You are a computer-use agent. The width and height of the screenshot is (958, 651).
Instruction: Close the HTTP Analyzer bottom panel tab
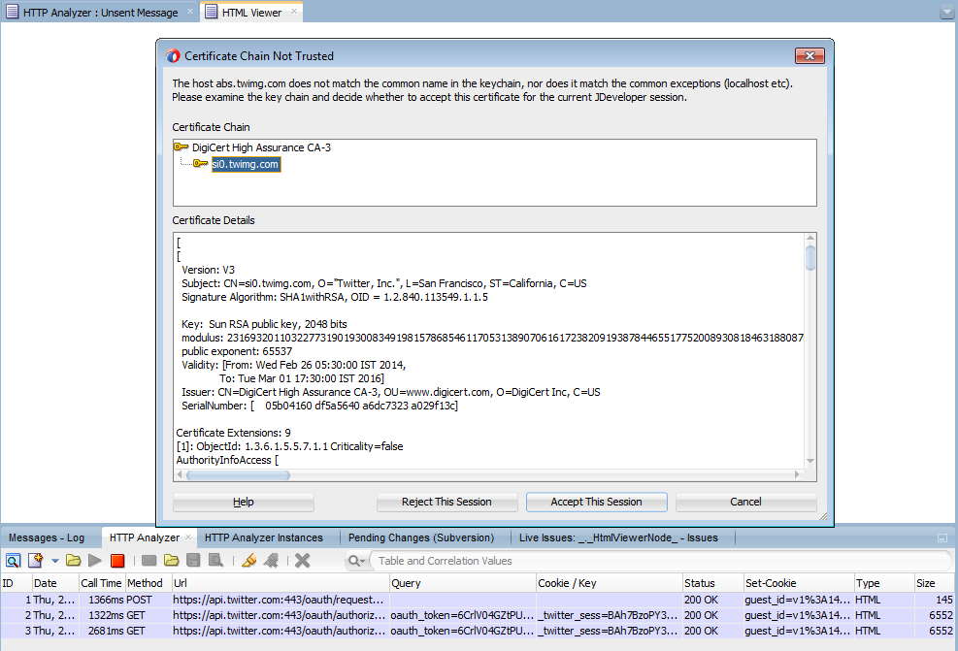[x=188, y=537]
